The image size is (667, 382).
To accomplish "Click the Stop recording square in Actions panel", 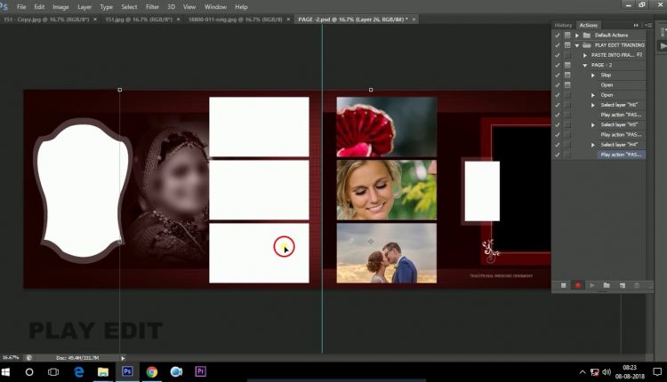I will coord(563,285).
